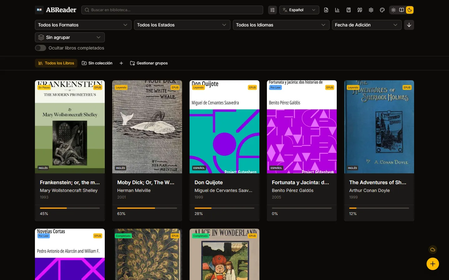The height and width of the screenshot is (280, 449).
Task: Open the color palette theme icon
Action: (x=382, y=10)
